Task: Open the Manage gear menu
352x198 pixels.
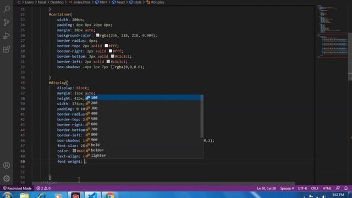Action: 7,178
